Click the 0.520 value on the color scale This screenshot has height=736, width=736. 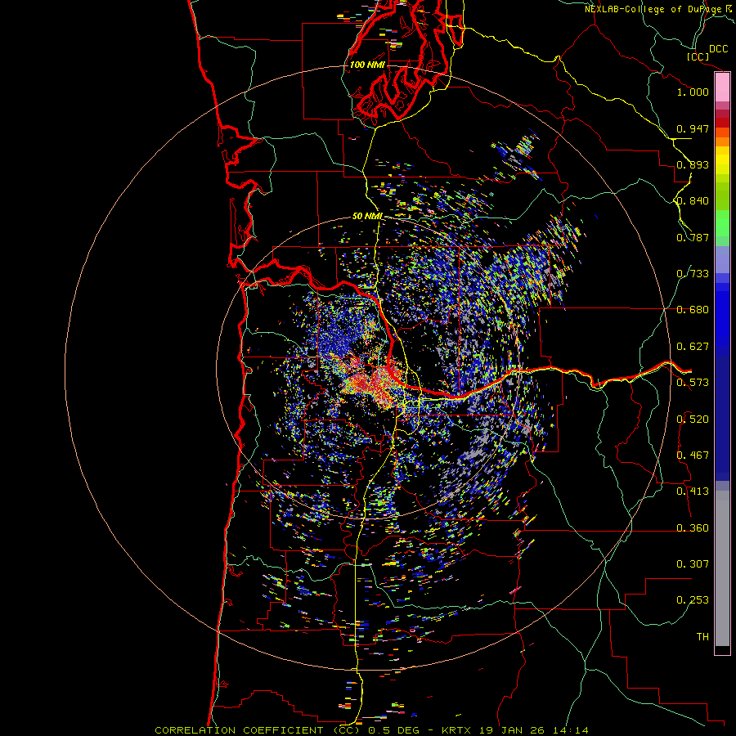[693, 420]
